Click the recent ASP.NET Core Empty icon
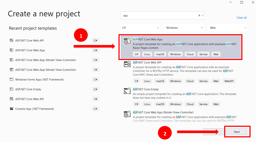Viewport: 256px width, 142px height. point(11,89)
